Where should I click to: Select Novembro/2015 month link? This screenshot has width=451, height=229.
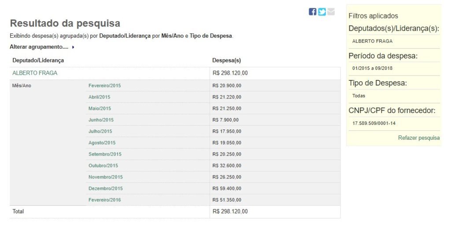pyautogui.click(x=105, y=177)
